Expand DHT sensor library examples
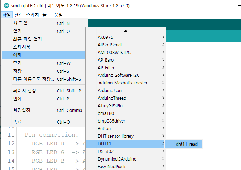 pyautogui.click(x=126, y=136)
